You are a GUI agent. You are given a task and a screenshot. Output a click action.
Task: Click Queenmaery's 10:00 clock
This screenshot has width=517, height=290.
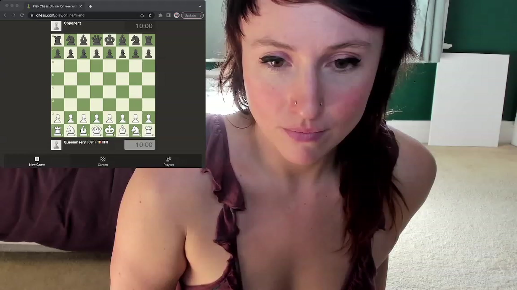pyautogui.click(x=140, y=145)
